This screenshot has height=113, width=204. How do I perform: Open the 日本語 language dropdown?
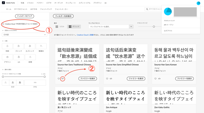24,35
